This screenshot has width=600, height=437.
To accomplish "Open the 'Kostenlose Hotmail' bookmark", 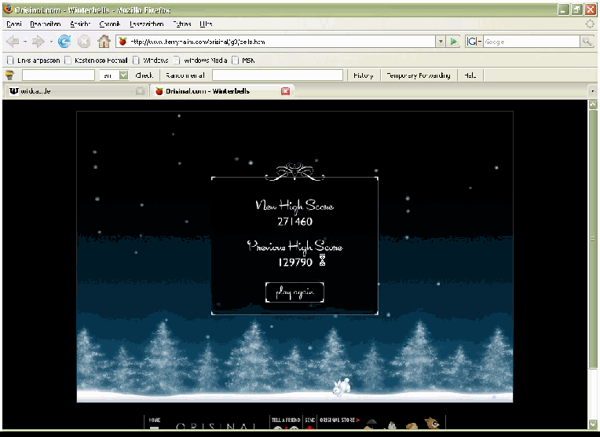I will pyautogui.click(x=96, y=61).
